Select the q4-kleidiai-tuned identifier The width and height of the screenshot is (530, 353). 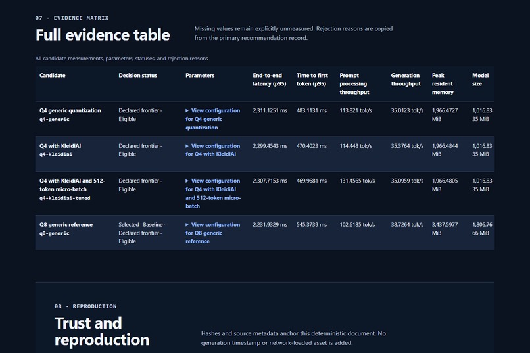pyautogui.click(x=65, y=198)
